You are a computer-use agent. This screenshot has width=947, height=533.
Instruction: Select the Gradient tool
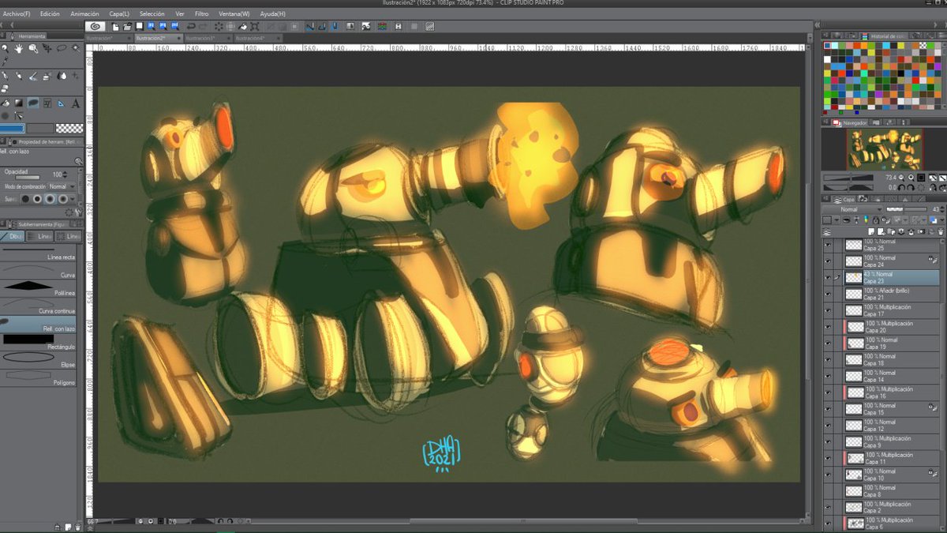pyautogui.click(x=19, y=103)
